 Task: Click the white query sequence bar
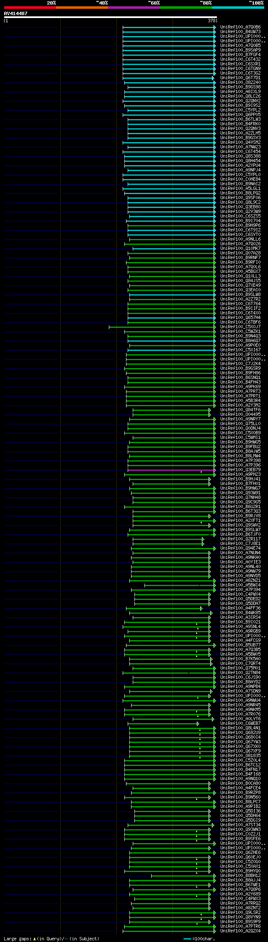pos(110,17)
